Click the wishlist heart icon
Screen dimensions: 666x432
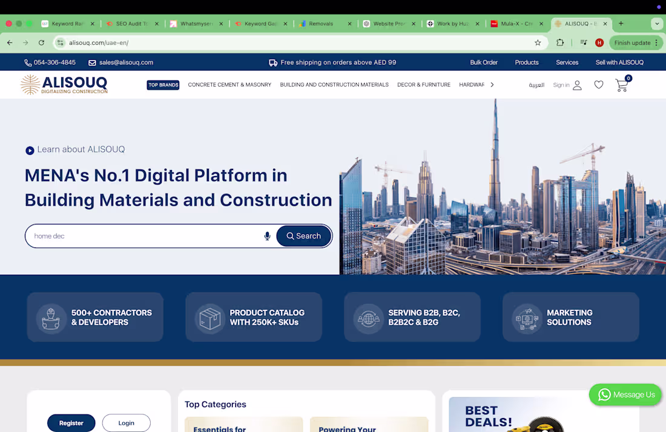tap(599, 85)
